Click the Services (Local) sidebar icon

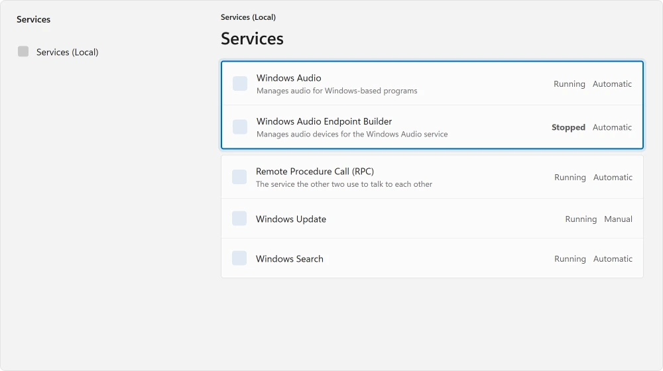[x=23, y=52]
